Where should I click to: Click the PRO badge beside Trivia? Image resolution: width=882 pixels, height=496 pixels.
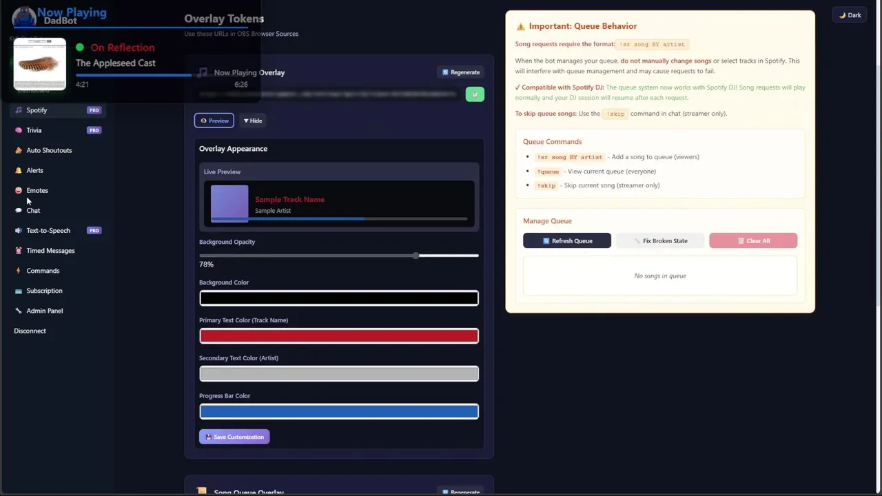click(94, 130)
